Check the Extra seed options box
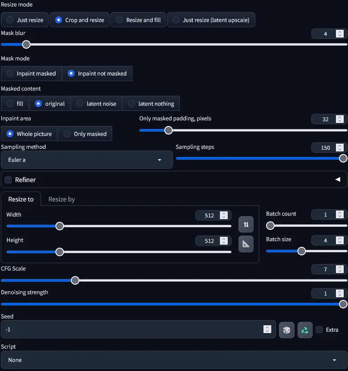 coord(318,330)
